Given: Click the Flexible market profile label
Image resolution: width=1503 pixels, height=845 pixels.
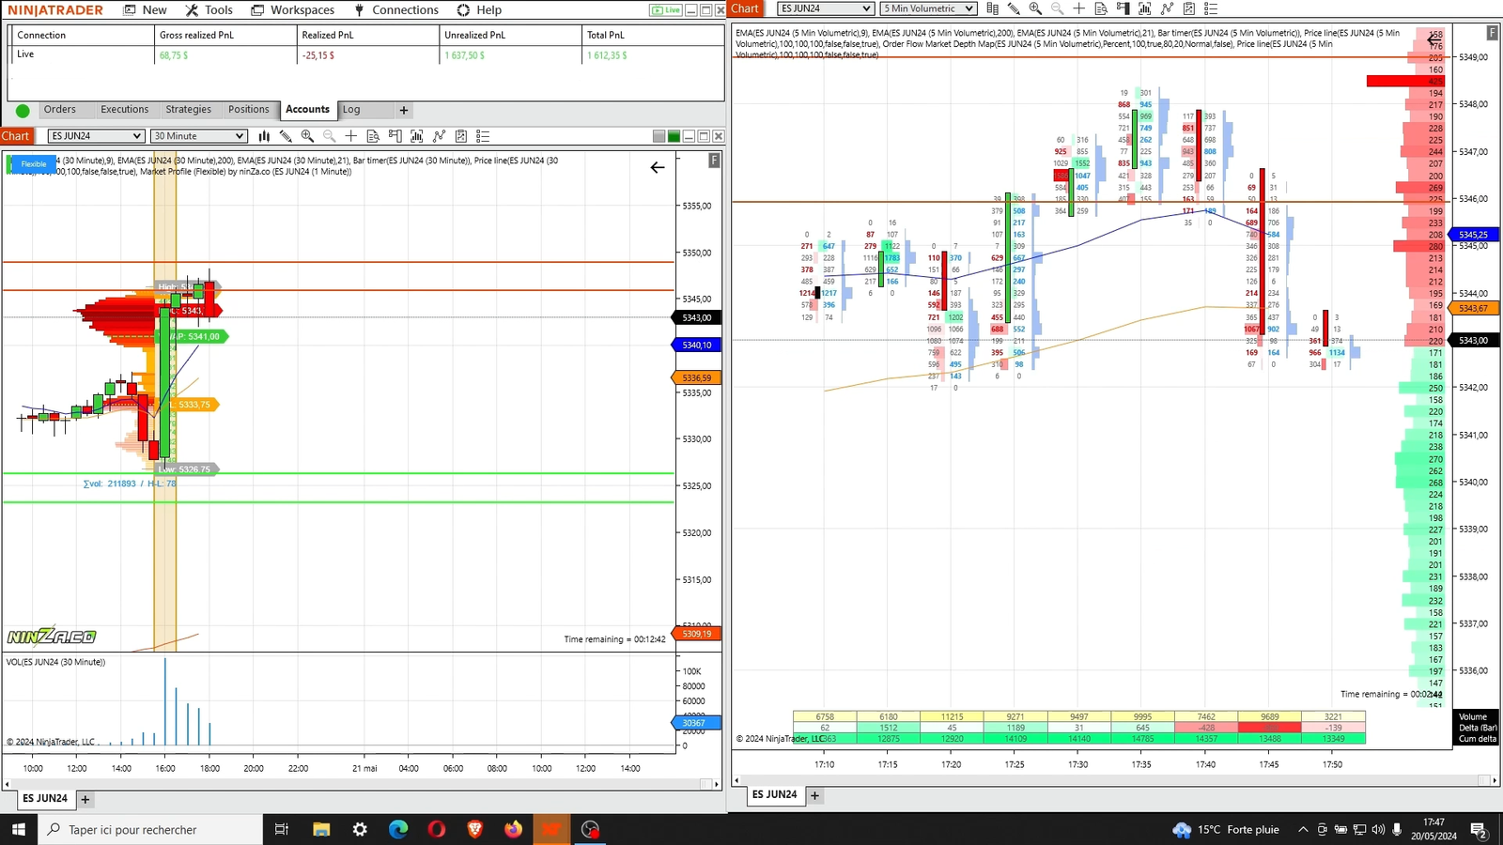Looking at the screenshot, I should tap(33, 164).
